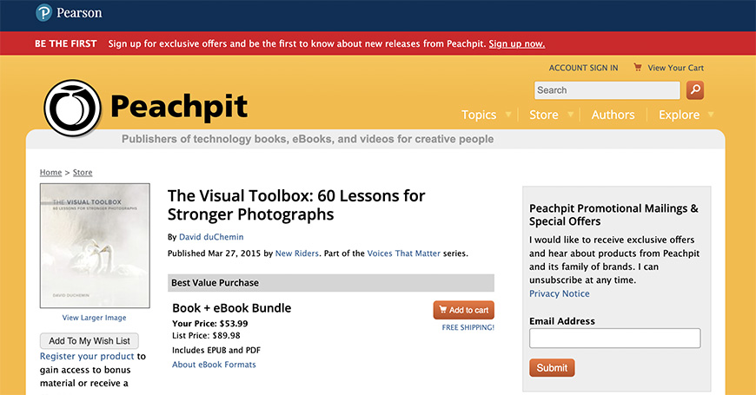Open Voices That Matter series link

coord(403,253)
